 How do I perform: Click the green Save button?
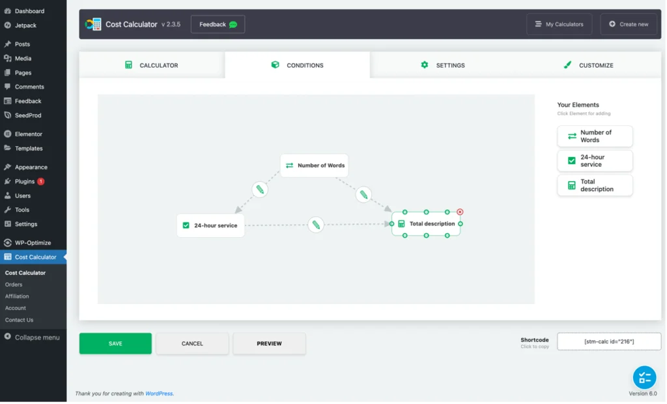pyautogui.click(x=115, y=343)
